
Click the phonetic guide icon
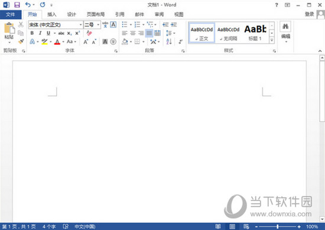coord(105,25)
